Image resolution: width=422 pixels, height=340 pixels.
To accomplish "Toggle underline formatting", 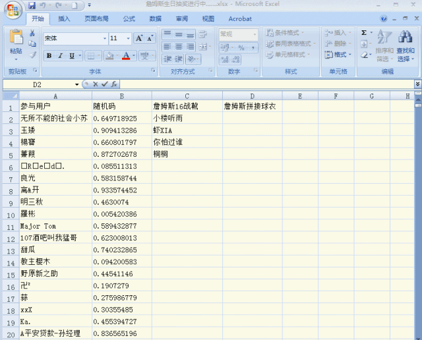I will [72, 56].
